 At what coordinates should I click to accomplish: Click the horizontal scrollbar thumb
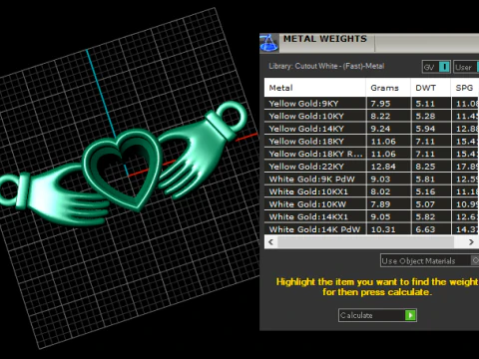tap(366, 242)
